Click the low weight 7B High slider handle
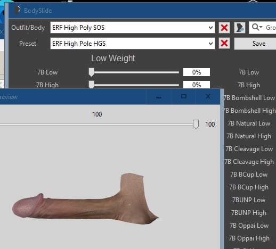The height and width of the screenshot is (249, 276). click(x=91, y=85)
